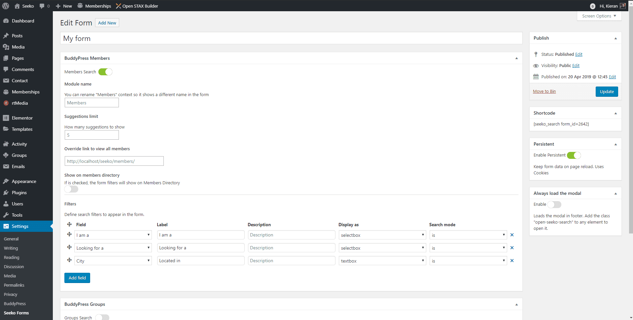Screen dimensions: 633x320
Task: Click the Located in label field
Action: point(201,261)
